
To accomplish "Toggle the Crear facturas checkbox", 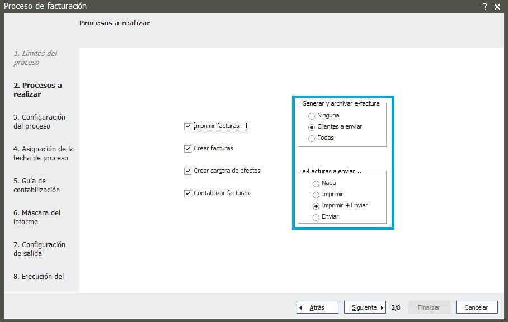I will (187, 149).
